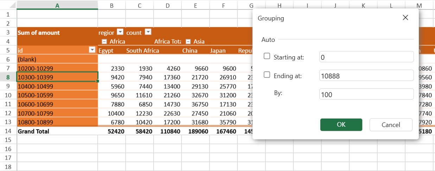Click the By interval input field
The width and height of the screenshot is (435, 171).
tap(366, 94)
